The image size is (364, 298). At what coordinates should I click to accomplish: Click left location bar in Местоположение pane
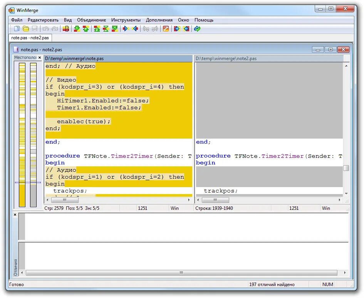(x=22, y=135)
